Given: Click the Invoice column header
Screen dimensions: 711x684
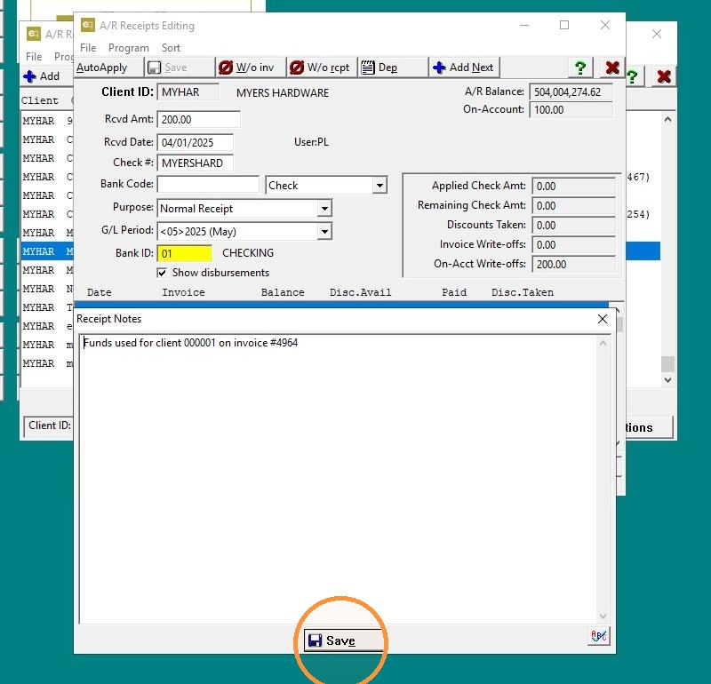Looking at the screenshot, I should click(x=183, y=292).
